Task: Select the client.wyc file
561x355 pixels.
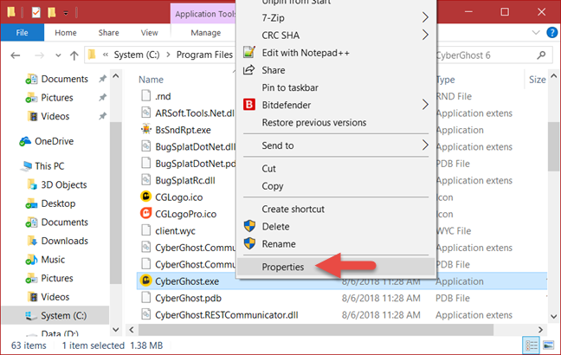Action: click(x=175, y=231)
